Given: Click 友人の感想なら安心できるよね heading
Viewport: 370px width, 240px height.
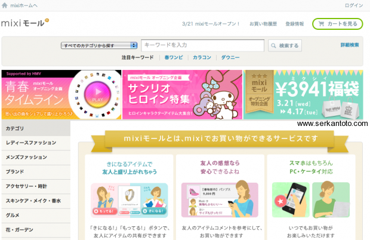Looking at the screenshot, I should [x=220, y=167].
